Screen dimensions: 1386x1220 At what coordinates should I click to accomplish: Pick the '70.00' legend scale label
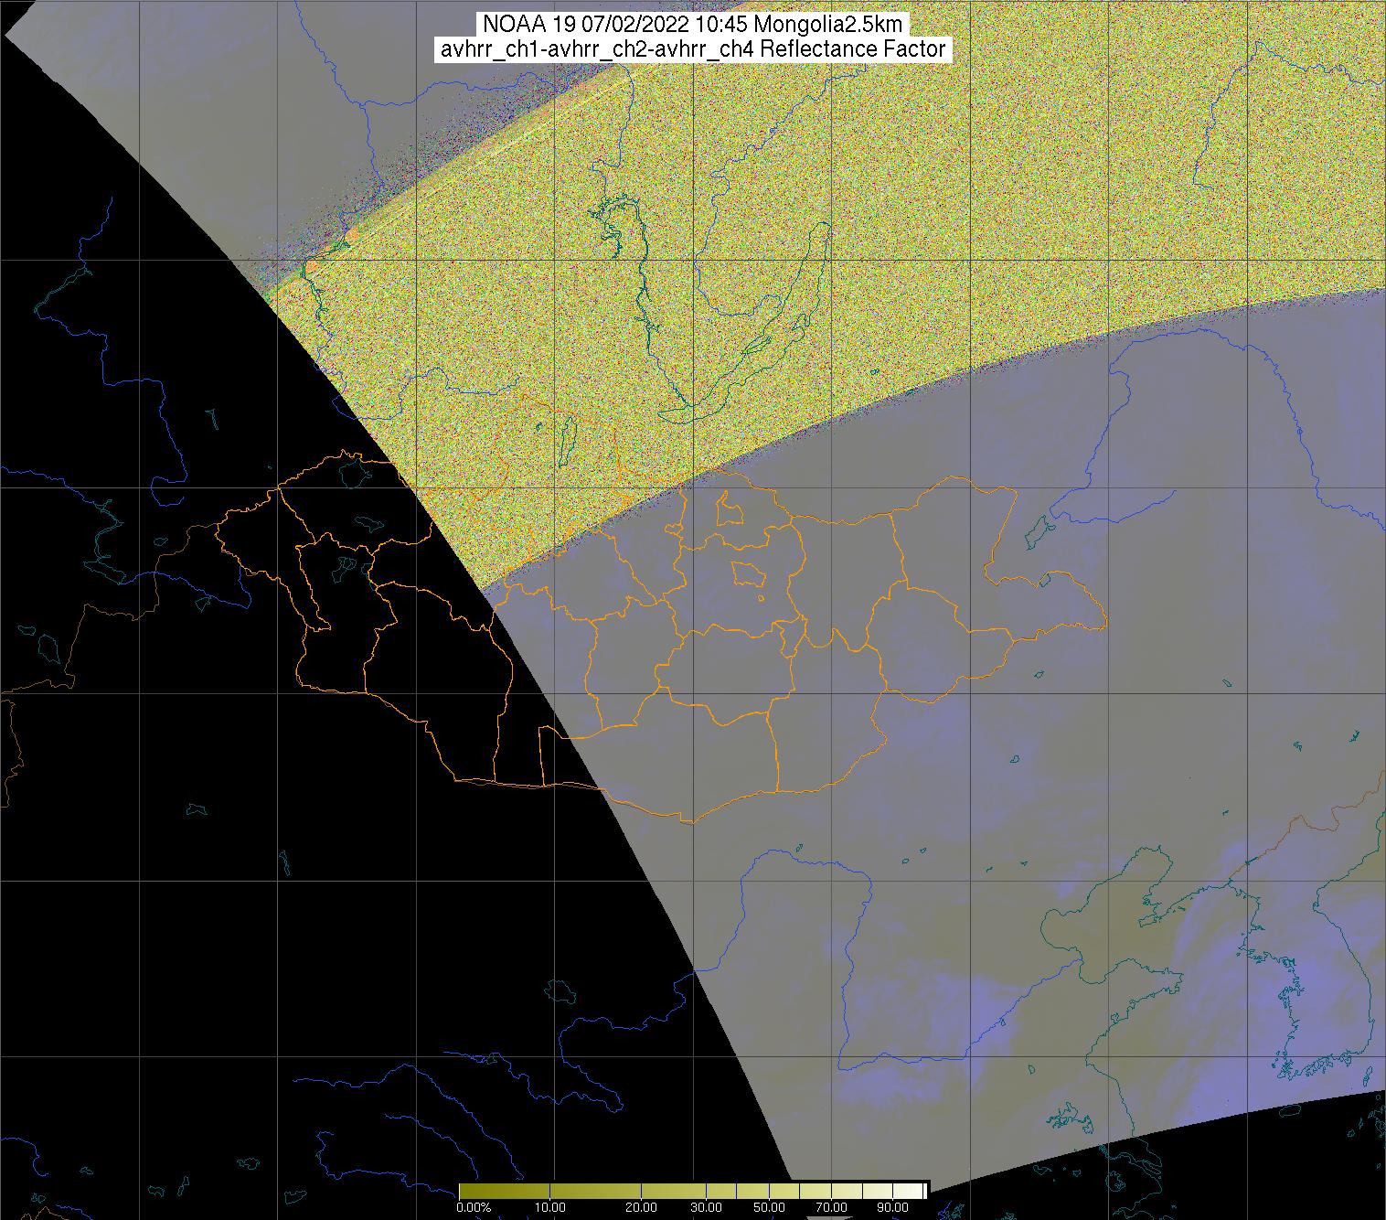(831, 1207)
